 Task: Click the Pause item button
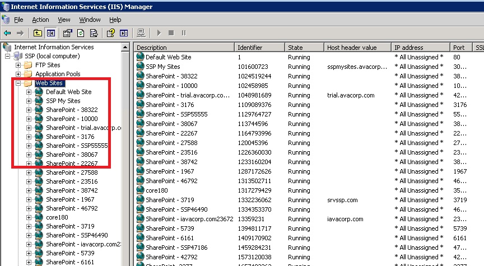tap(184, 32)
